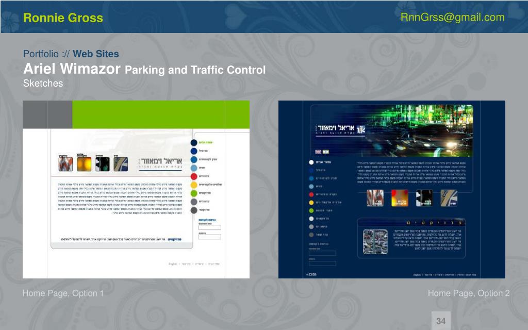This screenshot has height=330, width=528.
Task: Open the orange light thumbnail in Option 1
Action: (84, 164)
